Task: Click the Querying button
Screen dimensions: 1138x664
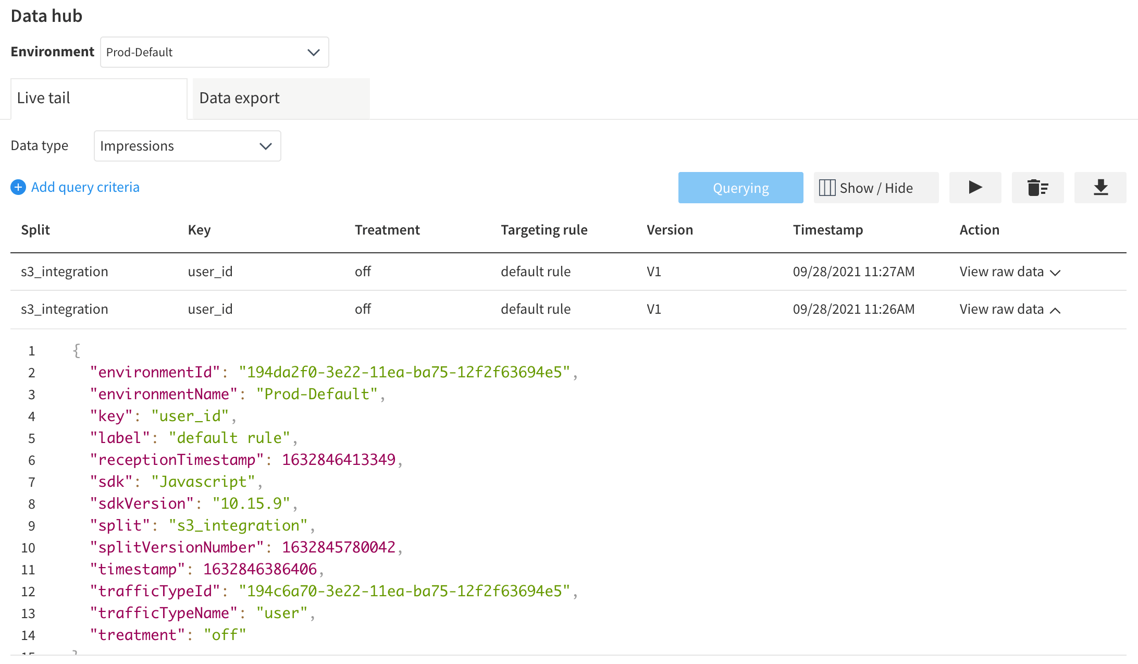Action: coord(740,188)
